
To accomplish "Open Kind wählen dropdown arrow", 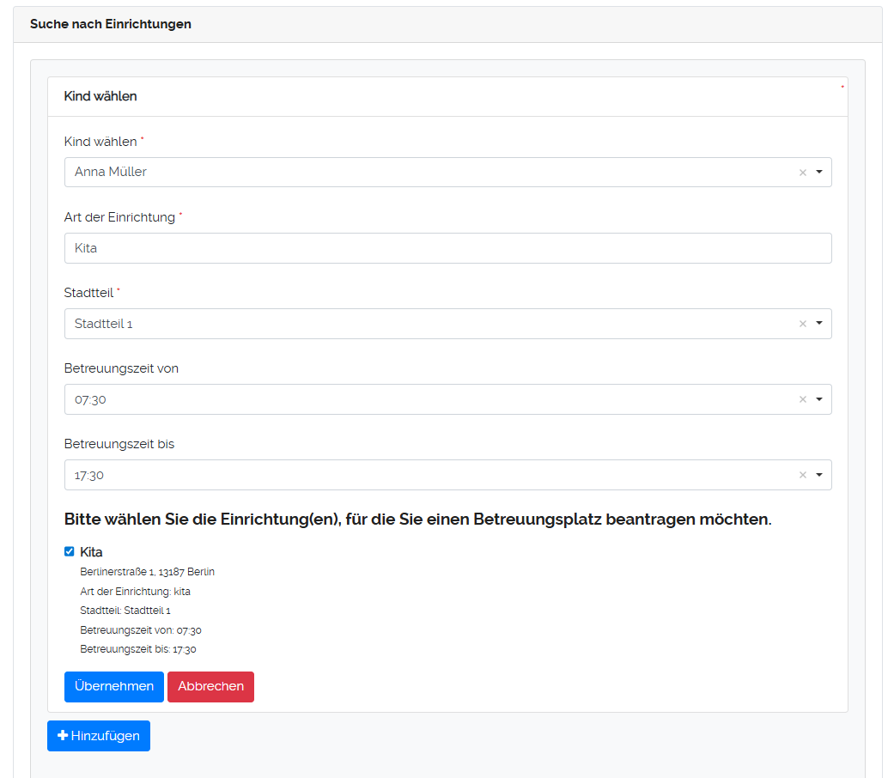I will coord(819,172).
